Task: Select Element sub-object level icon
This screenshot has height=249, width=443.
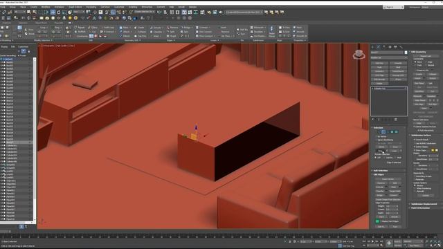Action: [x=396, y=131]
